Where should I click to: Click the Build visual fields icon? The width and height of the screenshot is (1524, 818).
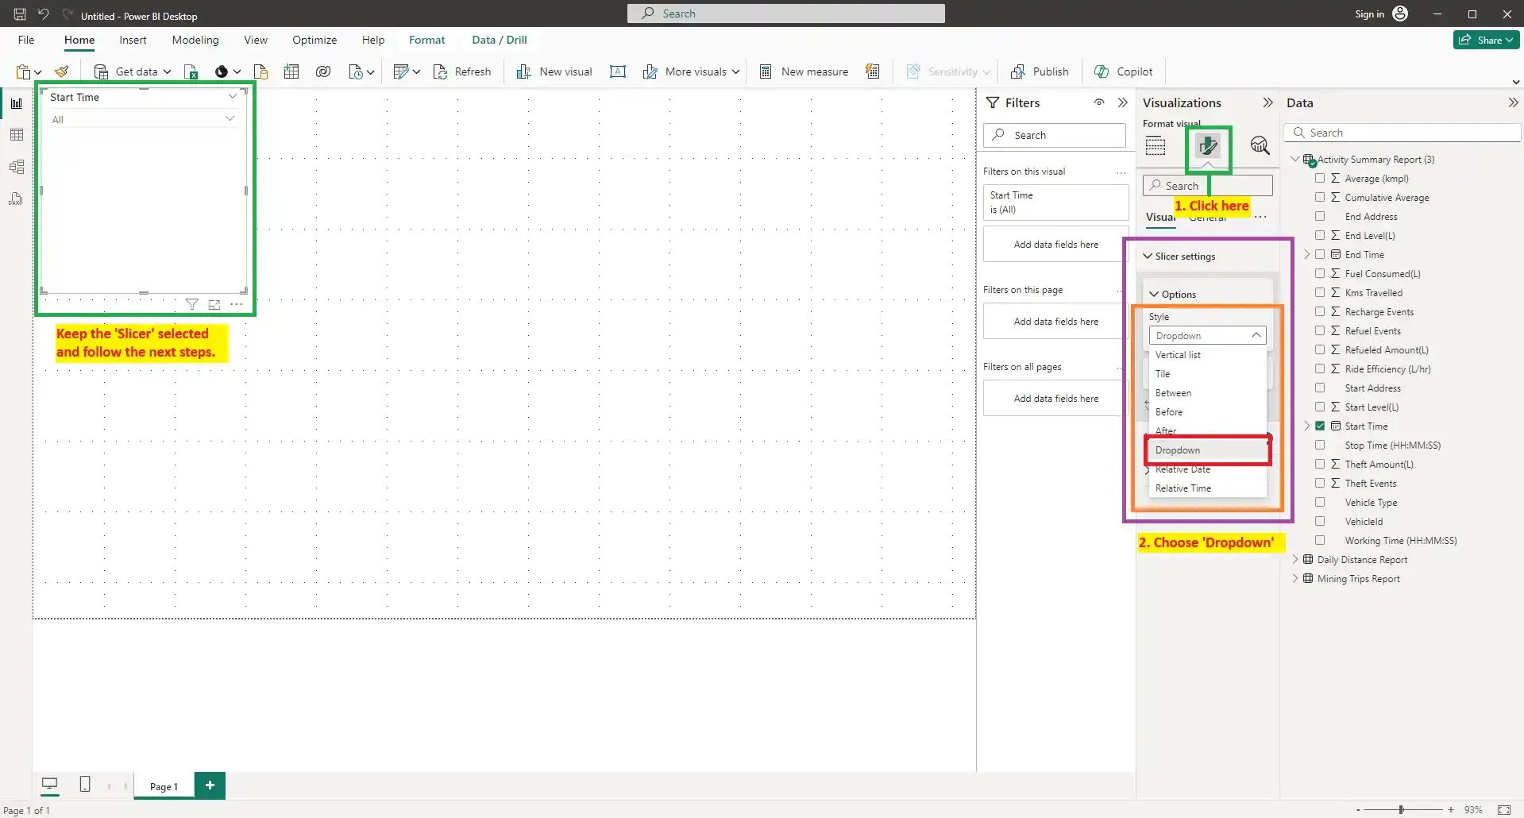click(x=1156, y=146)
